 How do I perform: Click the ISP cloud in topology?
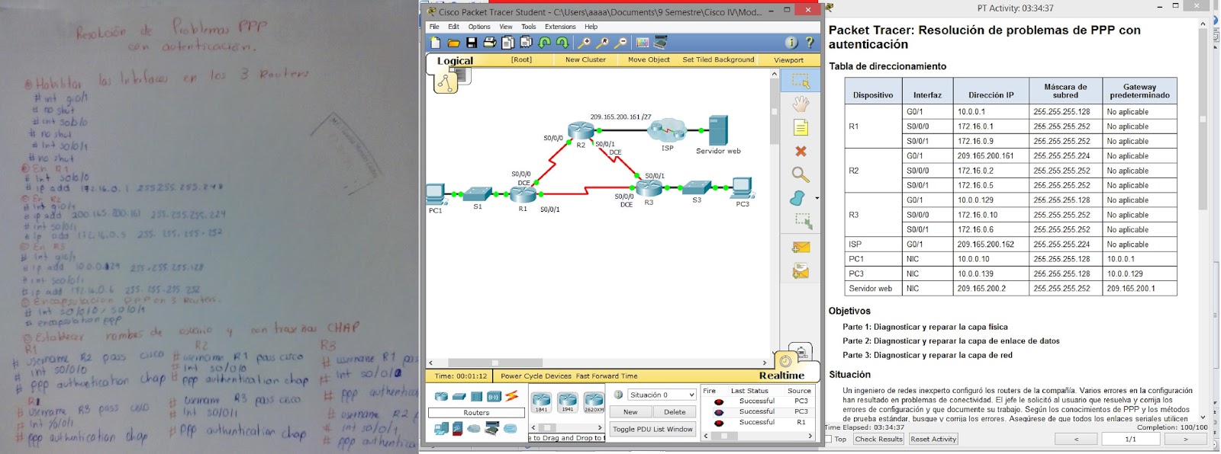[668, 130]
